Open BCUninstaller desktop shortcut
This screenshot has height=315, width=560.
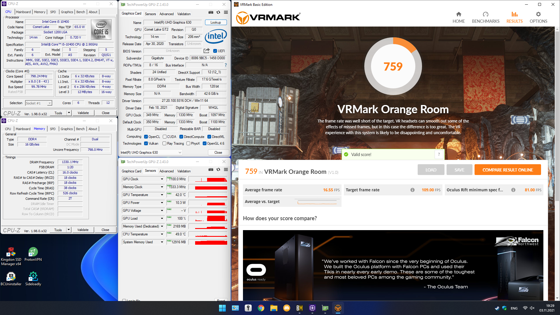[x=11, y=279]
